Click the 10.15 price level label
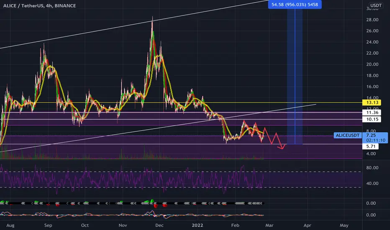 [372, 119]
